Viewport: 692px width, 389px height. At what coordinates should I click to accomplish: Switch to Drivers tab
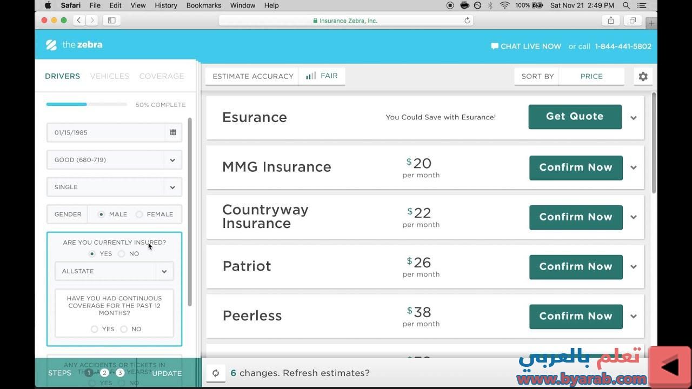62,76
